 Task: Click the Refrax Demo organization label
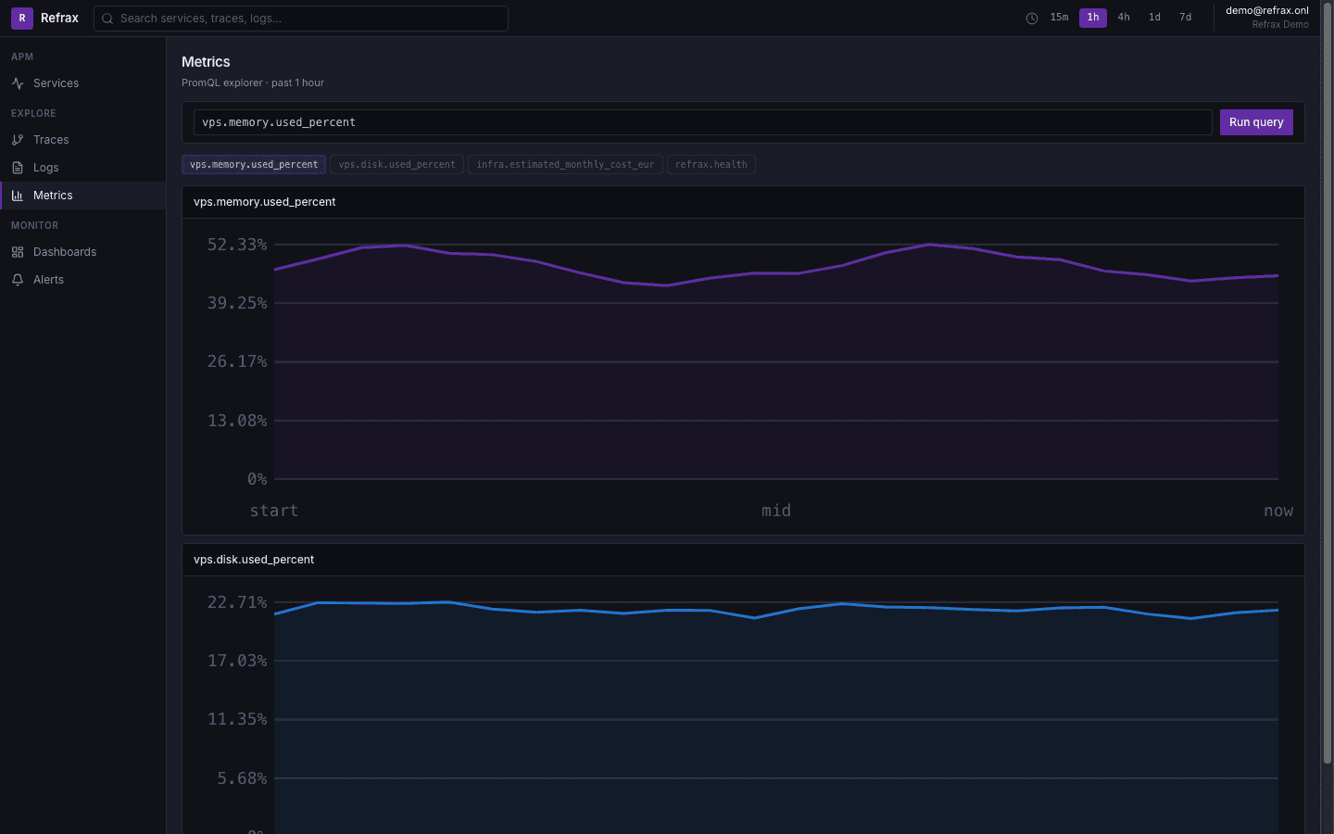pos(1280,25)
